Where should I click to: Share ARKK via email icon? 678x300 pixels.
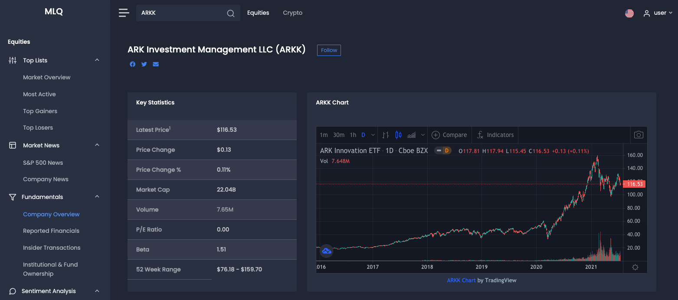click(156, 64)
